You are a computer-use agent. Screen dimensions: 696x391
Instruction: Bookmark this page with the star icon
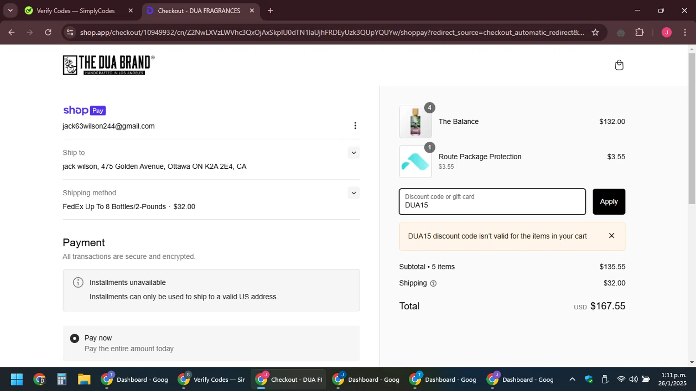(595, 32)
